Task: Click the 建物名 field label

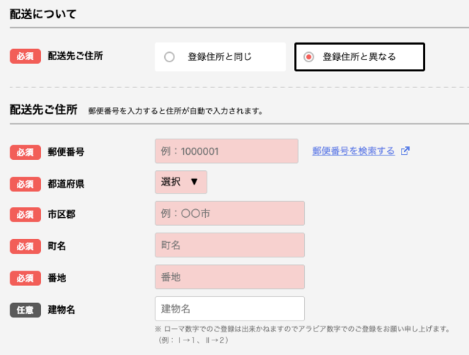Action: pos(62,310)
